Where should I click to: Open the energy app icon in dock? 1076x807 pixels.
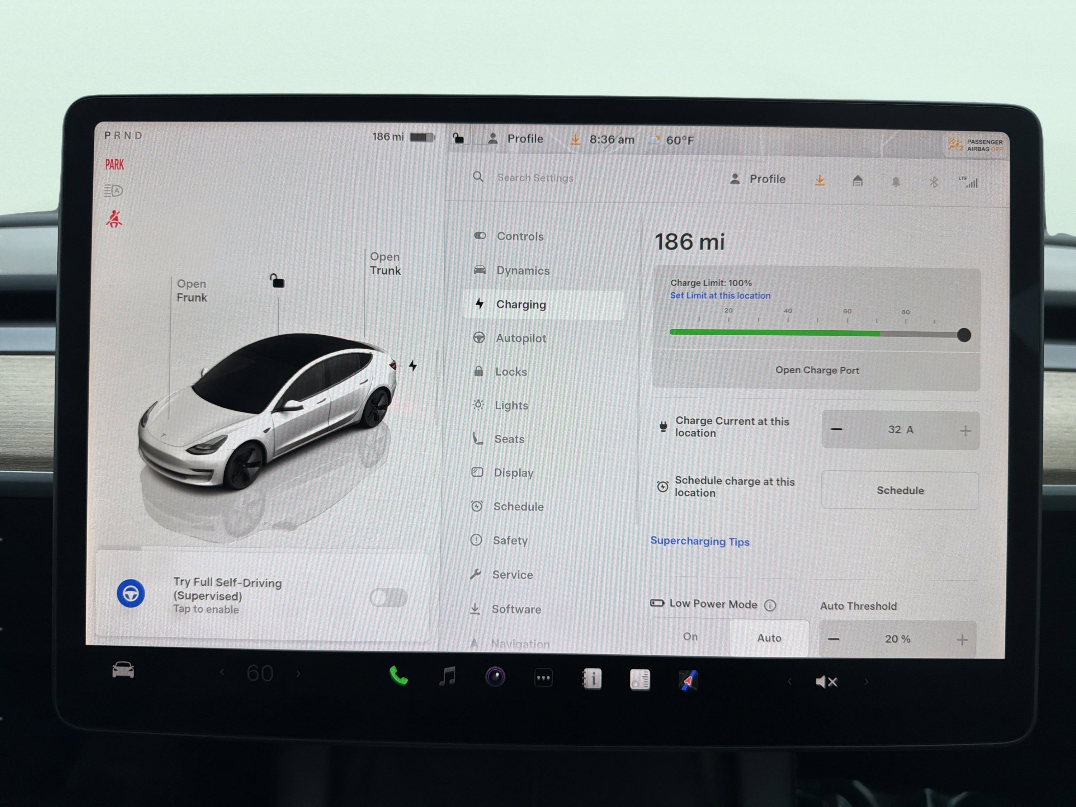pos(640,680)
